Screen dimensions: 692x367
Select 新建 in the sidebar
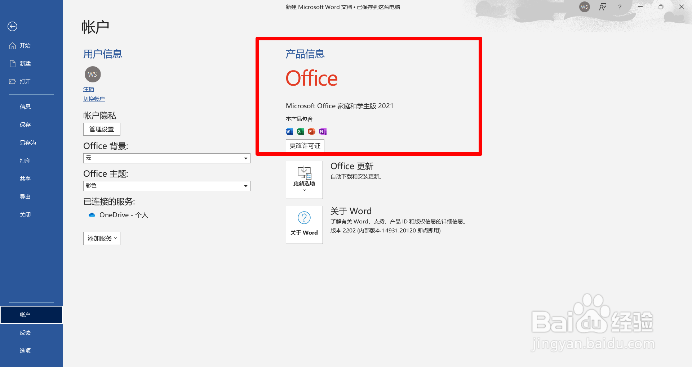pos(31,64)
